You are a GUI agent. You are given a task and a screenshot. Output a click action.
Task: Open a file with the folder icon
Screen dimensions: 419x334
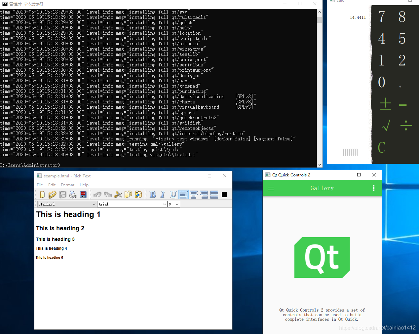53,195
